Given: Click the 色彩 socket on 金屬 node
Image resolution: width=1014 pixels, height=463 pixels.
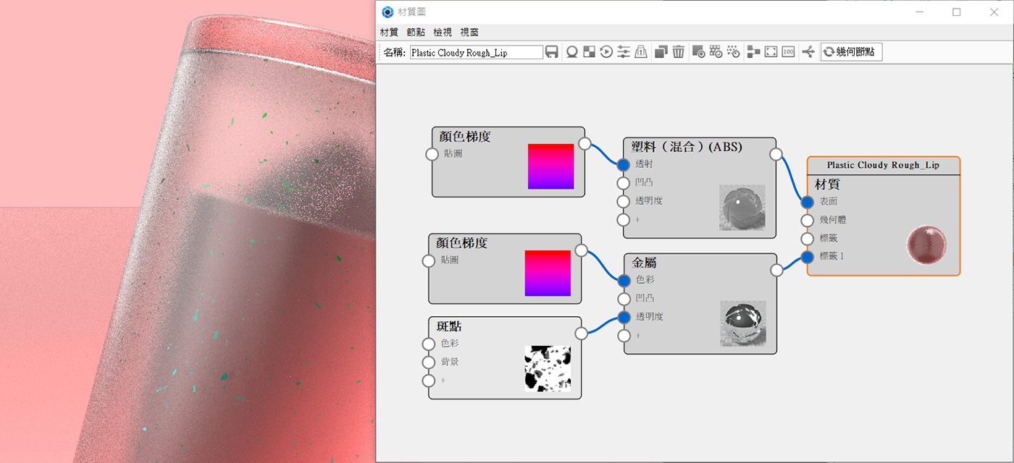Looking at the screenshot, I should (624, 280).
